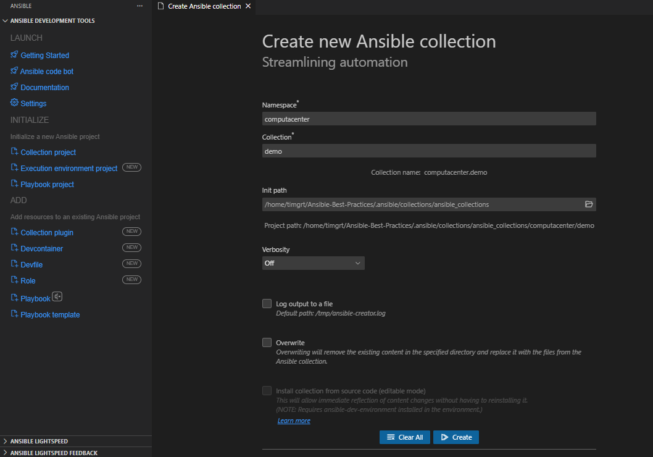This screenshot has width=653, height=457.
Task: Initialize a new Collection project
Action: click(48, 152)
